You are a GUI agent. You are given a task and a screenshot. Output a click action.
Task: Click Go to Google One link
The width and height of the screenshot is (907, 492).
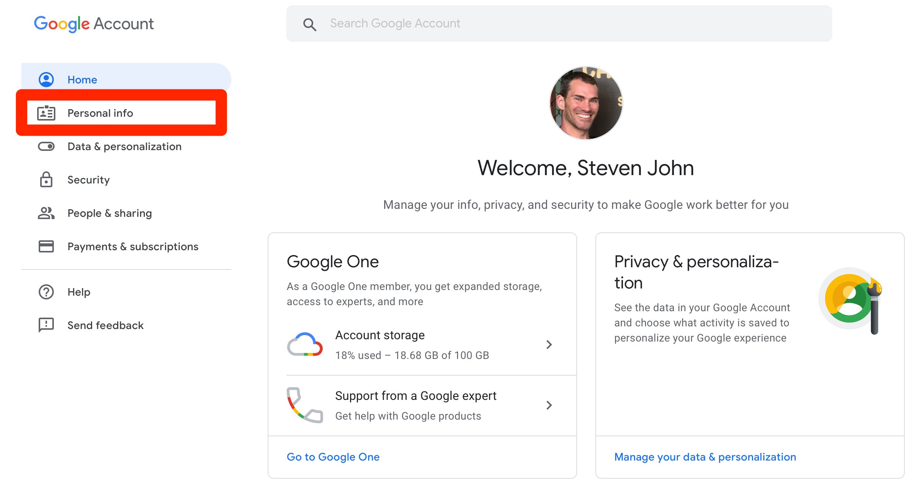pos(333,457)
